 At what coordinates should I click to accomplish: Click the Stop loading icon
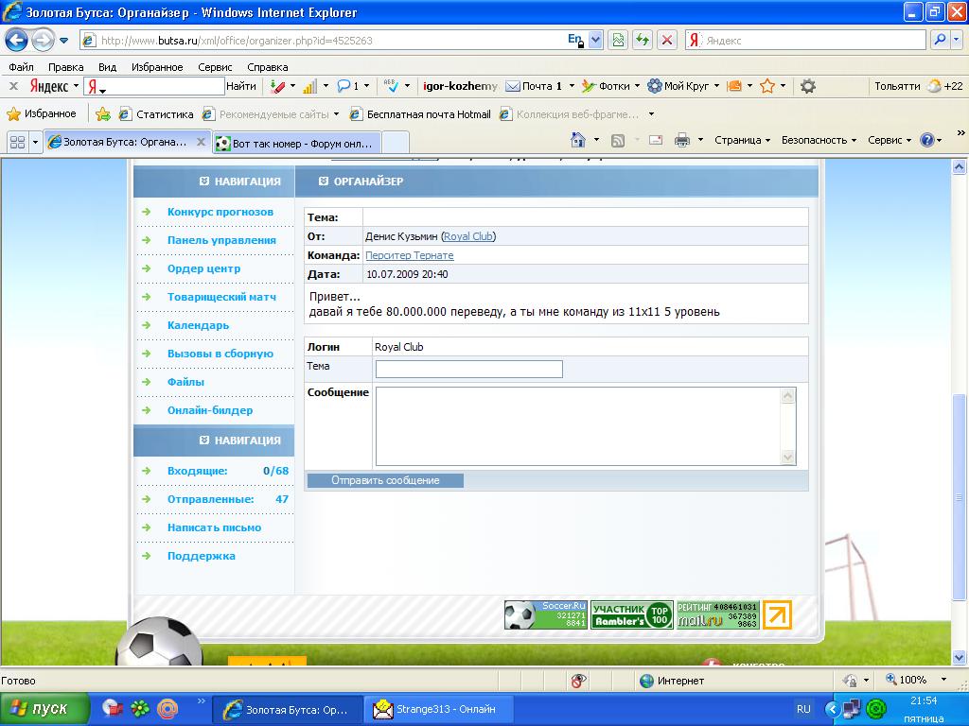pos(667,41)
